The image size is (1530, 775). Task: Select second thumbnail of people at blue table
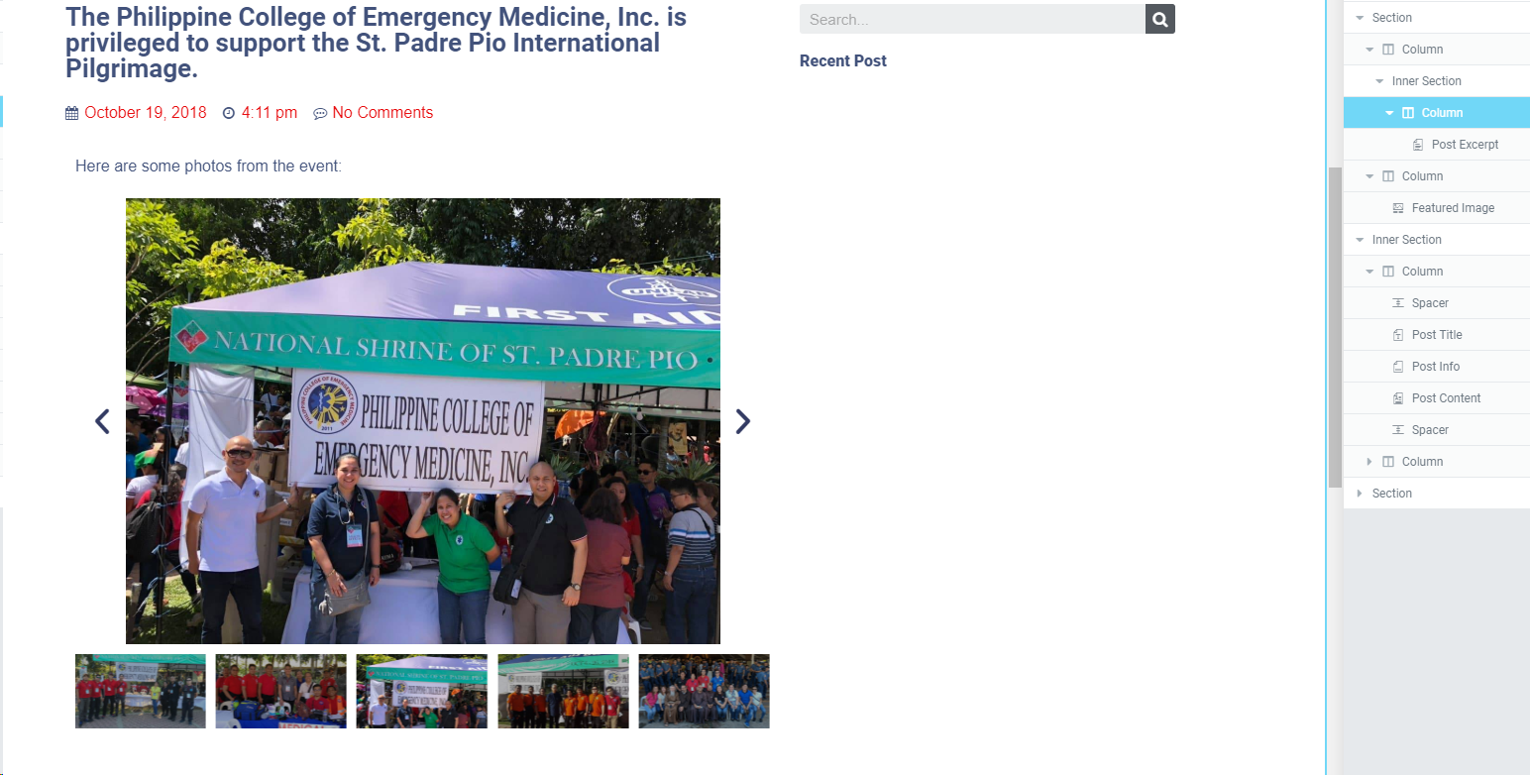pos(281,691)
